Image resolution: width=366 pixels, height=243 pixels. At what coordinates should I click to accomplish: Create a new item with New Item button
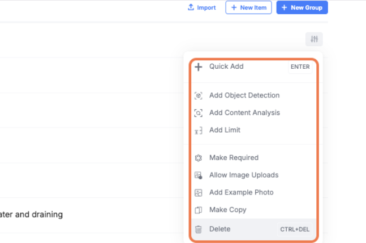248,7
